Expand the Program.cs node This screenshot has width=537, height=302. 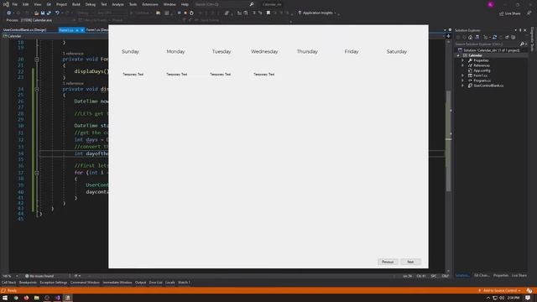tap(462, 81)
